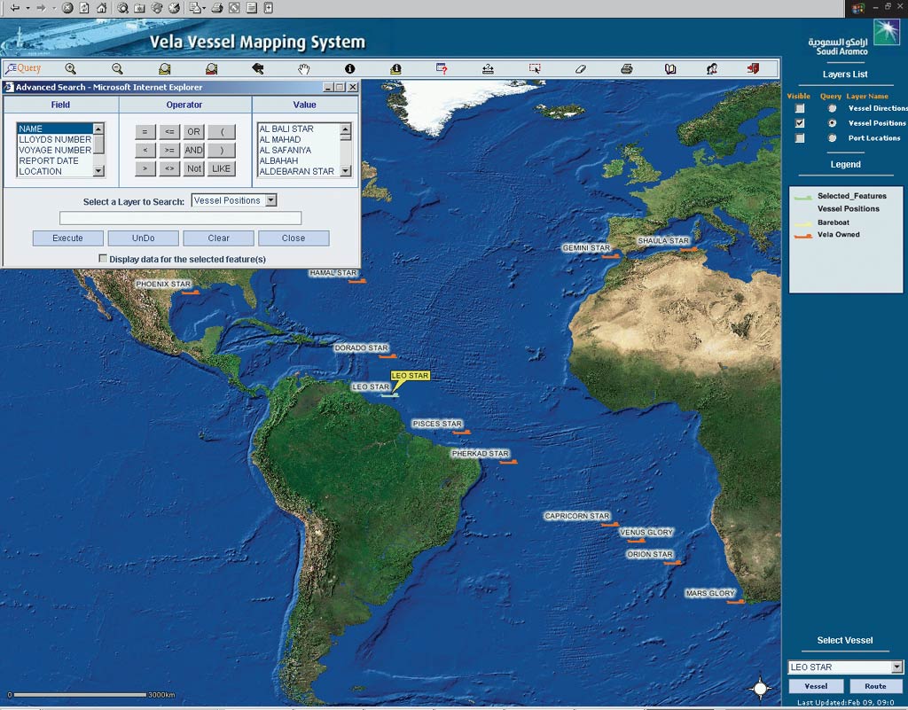Click the PISCES STAR vessel label on map
The width and height of the screenshot is (908, 710).
(x=437, y=424)
